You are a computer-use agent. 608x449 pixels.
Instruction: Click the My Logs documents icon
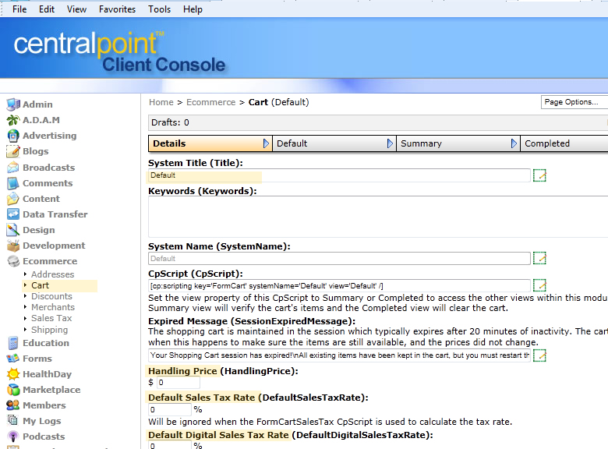pyautogui.click(x=12, y=421)
